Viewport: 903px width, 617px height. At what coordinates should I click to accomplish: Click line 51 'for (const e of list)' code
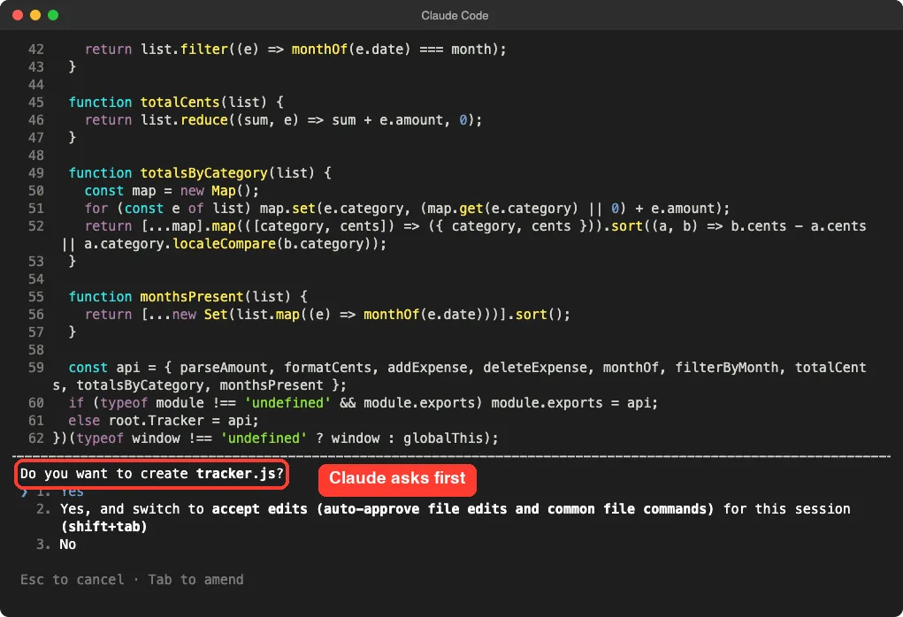(407, 209)
